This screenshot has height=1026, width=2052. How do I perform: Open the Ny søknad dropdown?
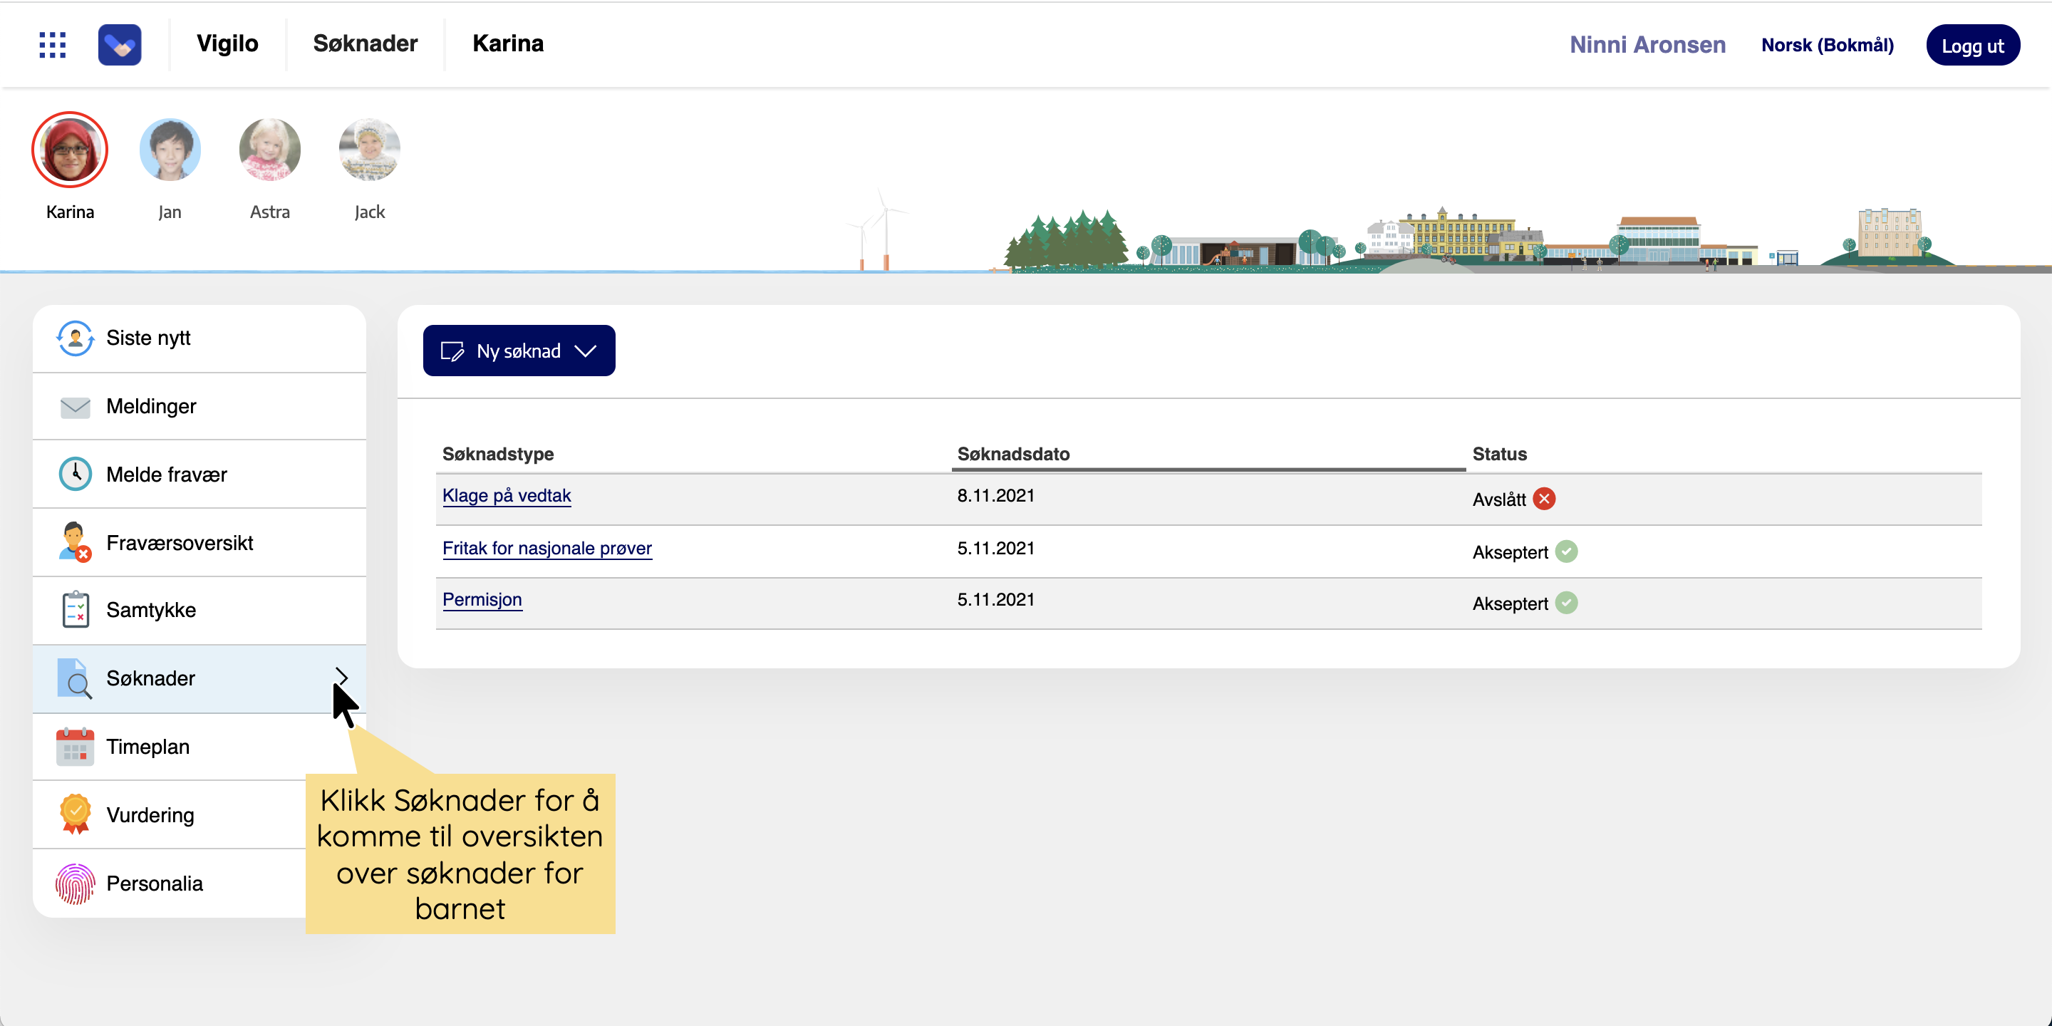(519, 351)
